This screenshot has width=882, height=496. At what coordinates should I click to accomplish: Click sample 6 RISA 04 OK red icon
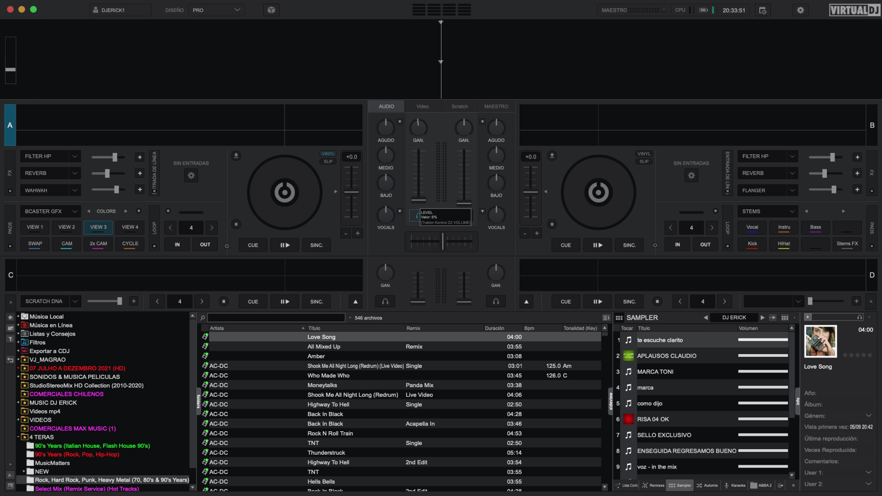pyautogui.click(x=628, y=419)
